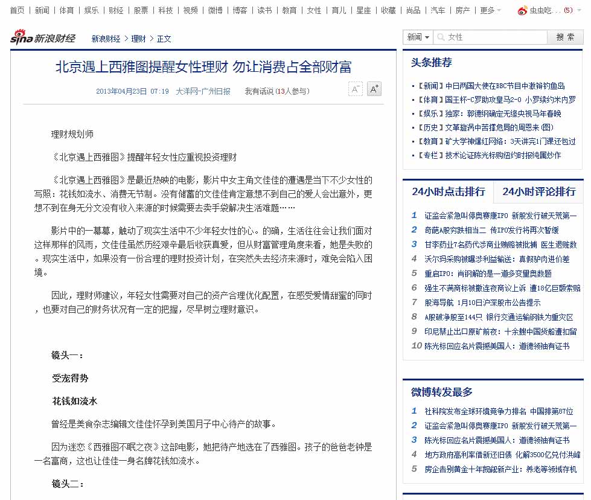Open click-ranked item 证监会紧急叫停奥赛康IPO

500,216
